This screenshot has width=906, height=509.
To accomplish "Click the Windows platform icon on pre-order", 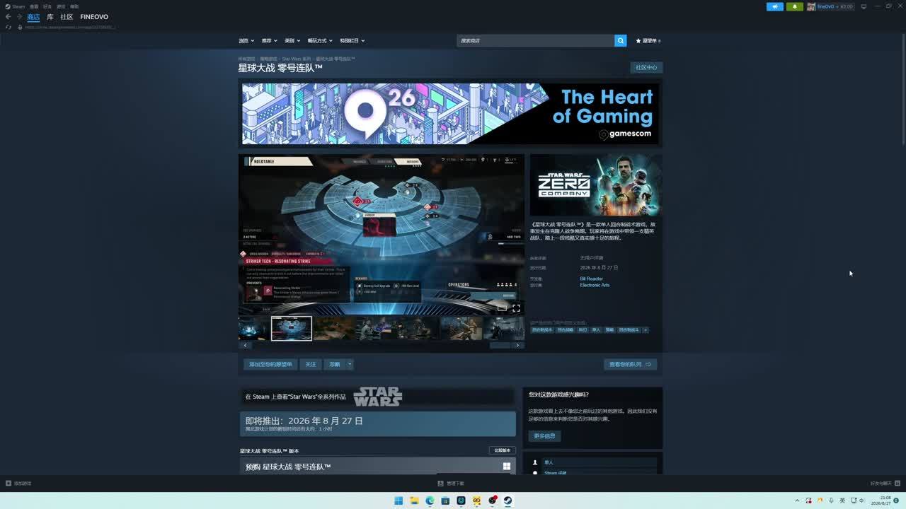I will pyautogui.click(x=507, y=467).
